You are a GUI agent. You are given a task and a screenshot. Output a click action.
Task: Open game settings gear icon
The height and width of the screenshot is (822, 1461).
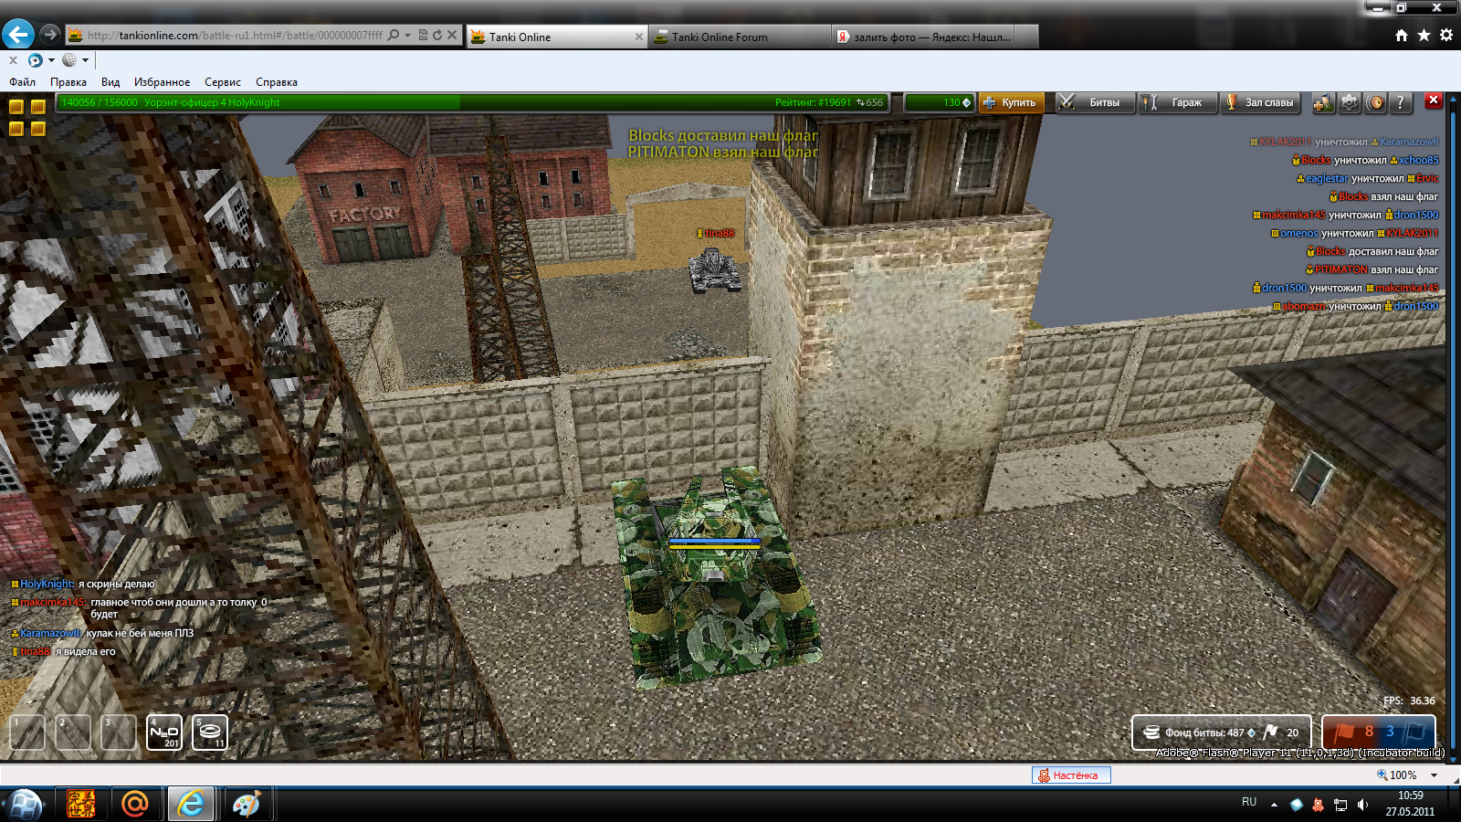[x=1350, y=102]
